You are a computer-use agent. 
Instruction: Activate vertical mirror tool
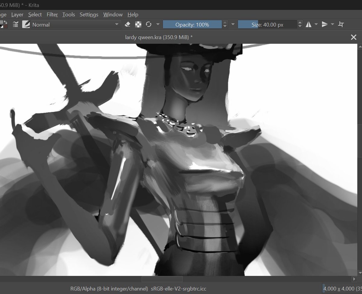coord(325,24)
